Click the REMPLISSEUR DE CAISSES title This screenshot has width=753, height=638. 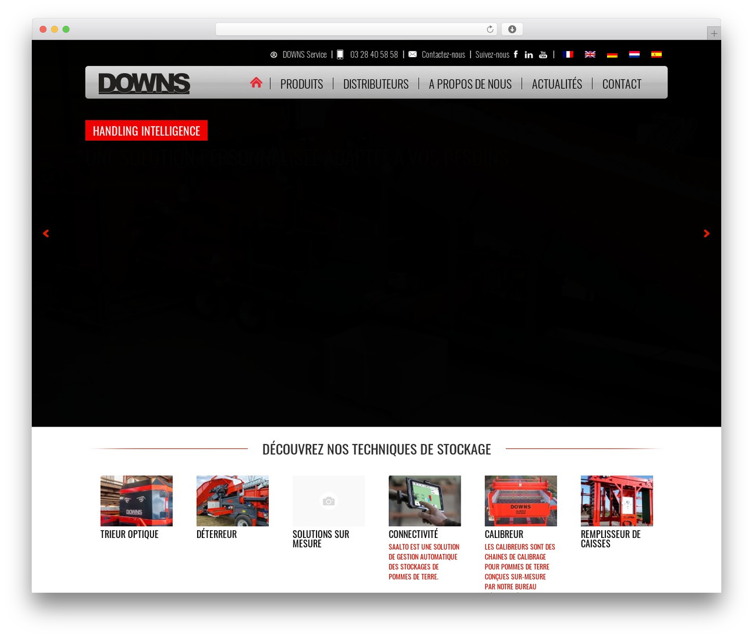click(611, 539)
